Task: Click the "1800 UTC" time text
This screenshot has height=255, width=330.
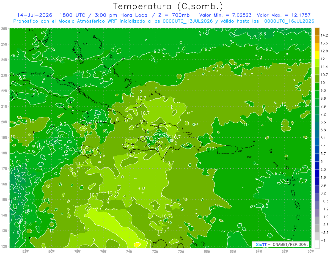Action: 73,15
